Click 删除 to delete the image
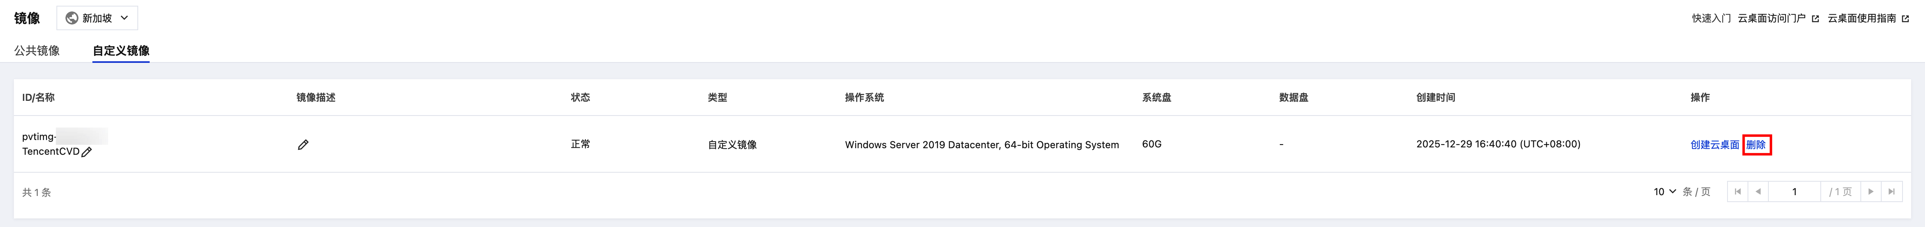This screenshot has width=1925, height=227. [1755, 144]
